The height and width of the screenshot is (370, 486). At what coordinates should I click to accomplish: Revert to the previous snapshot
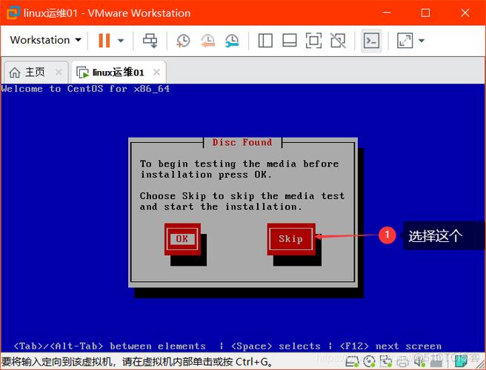click(207, 41)
